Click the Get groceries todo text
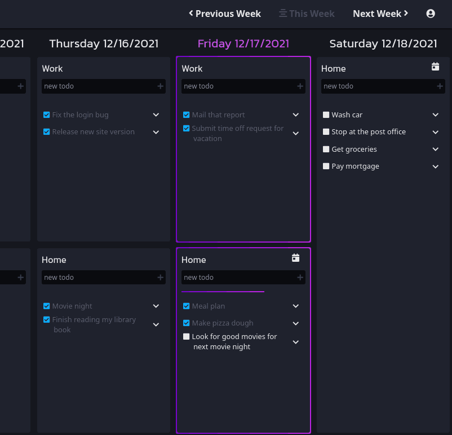This screenshot has height=435, width=452. coord(354,150)
